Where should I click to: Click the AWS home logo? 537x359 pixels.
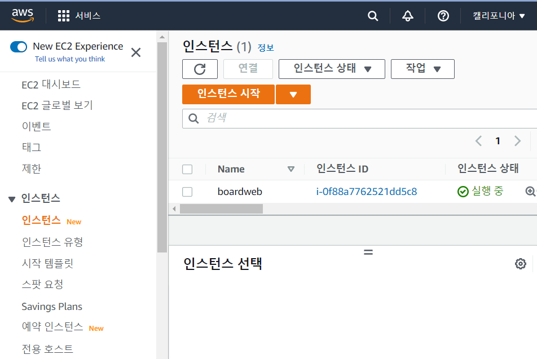pos(23,15)
